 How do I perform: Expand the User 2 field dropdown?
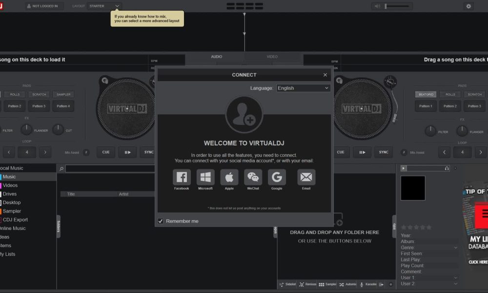455,284
